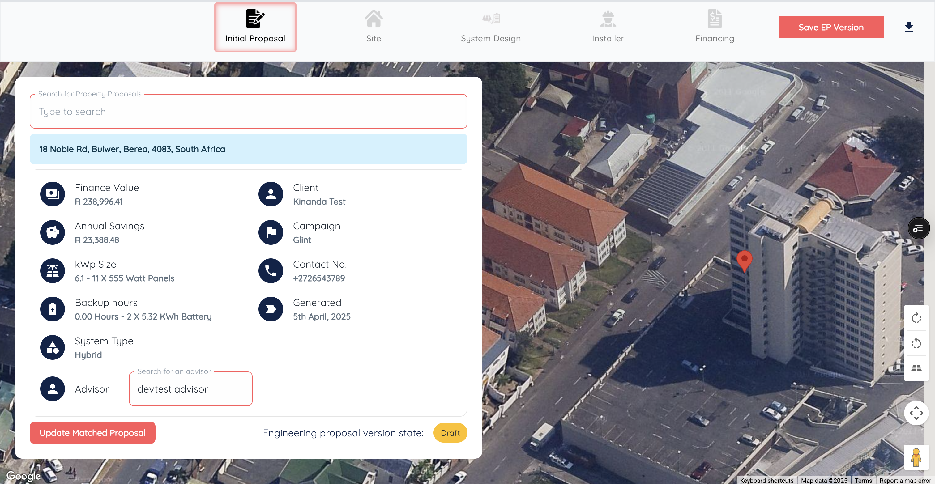The width and height of the screenshot is (935, 484).
Task: Click the download icon beside Save EP Version
Action: pos(908,27)
